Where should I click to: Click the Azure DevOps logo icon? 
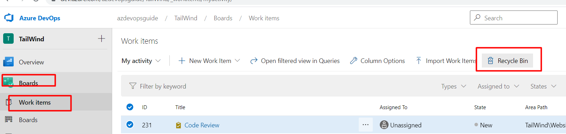pos(9,18)
